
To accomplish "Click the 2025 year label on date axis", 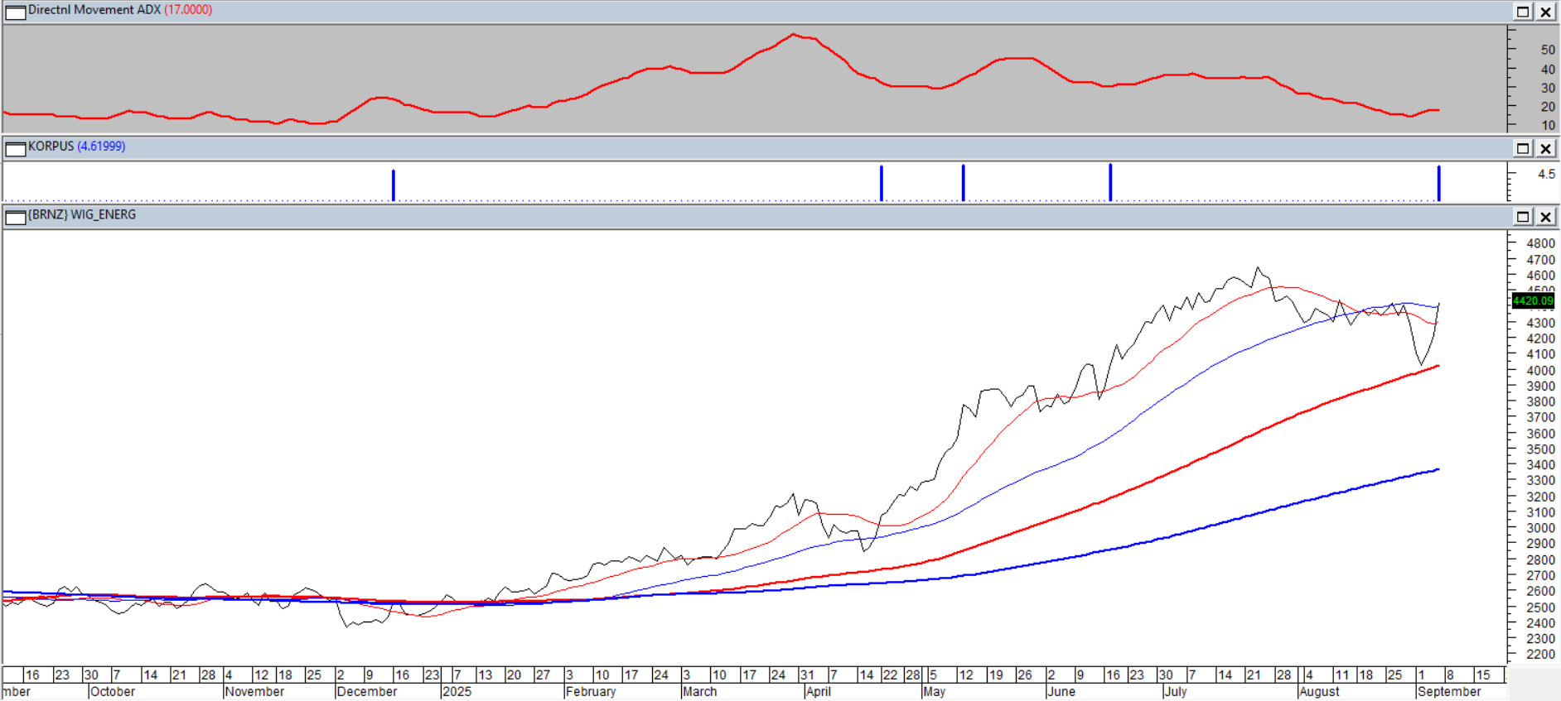I will point(457,692).
